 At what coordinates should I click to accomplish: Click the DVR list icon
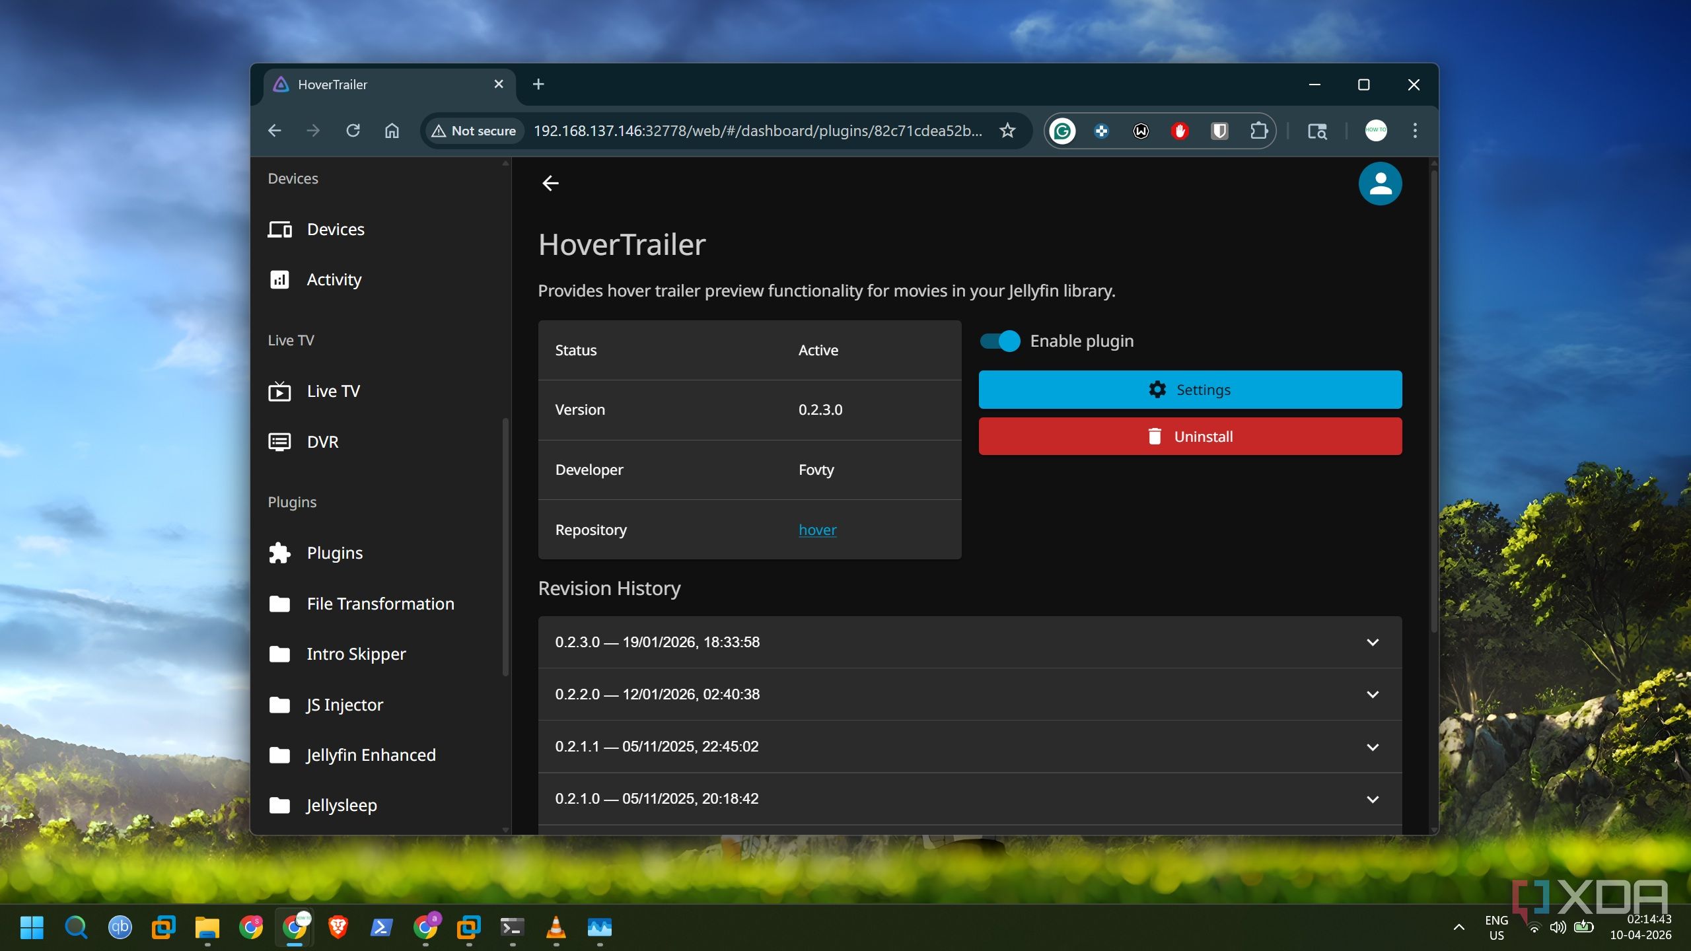point(279,442)
